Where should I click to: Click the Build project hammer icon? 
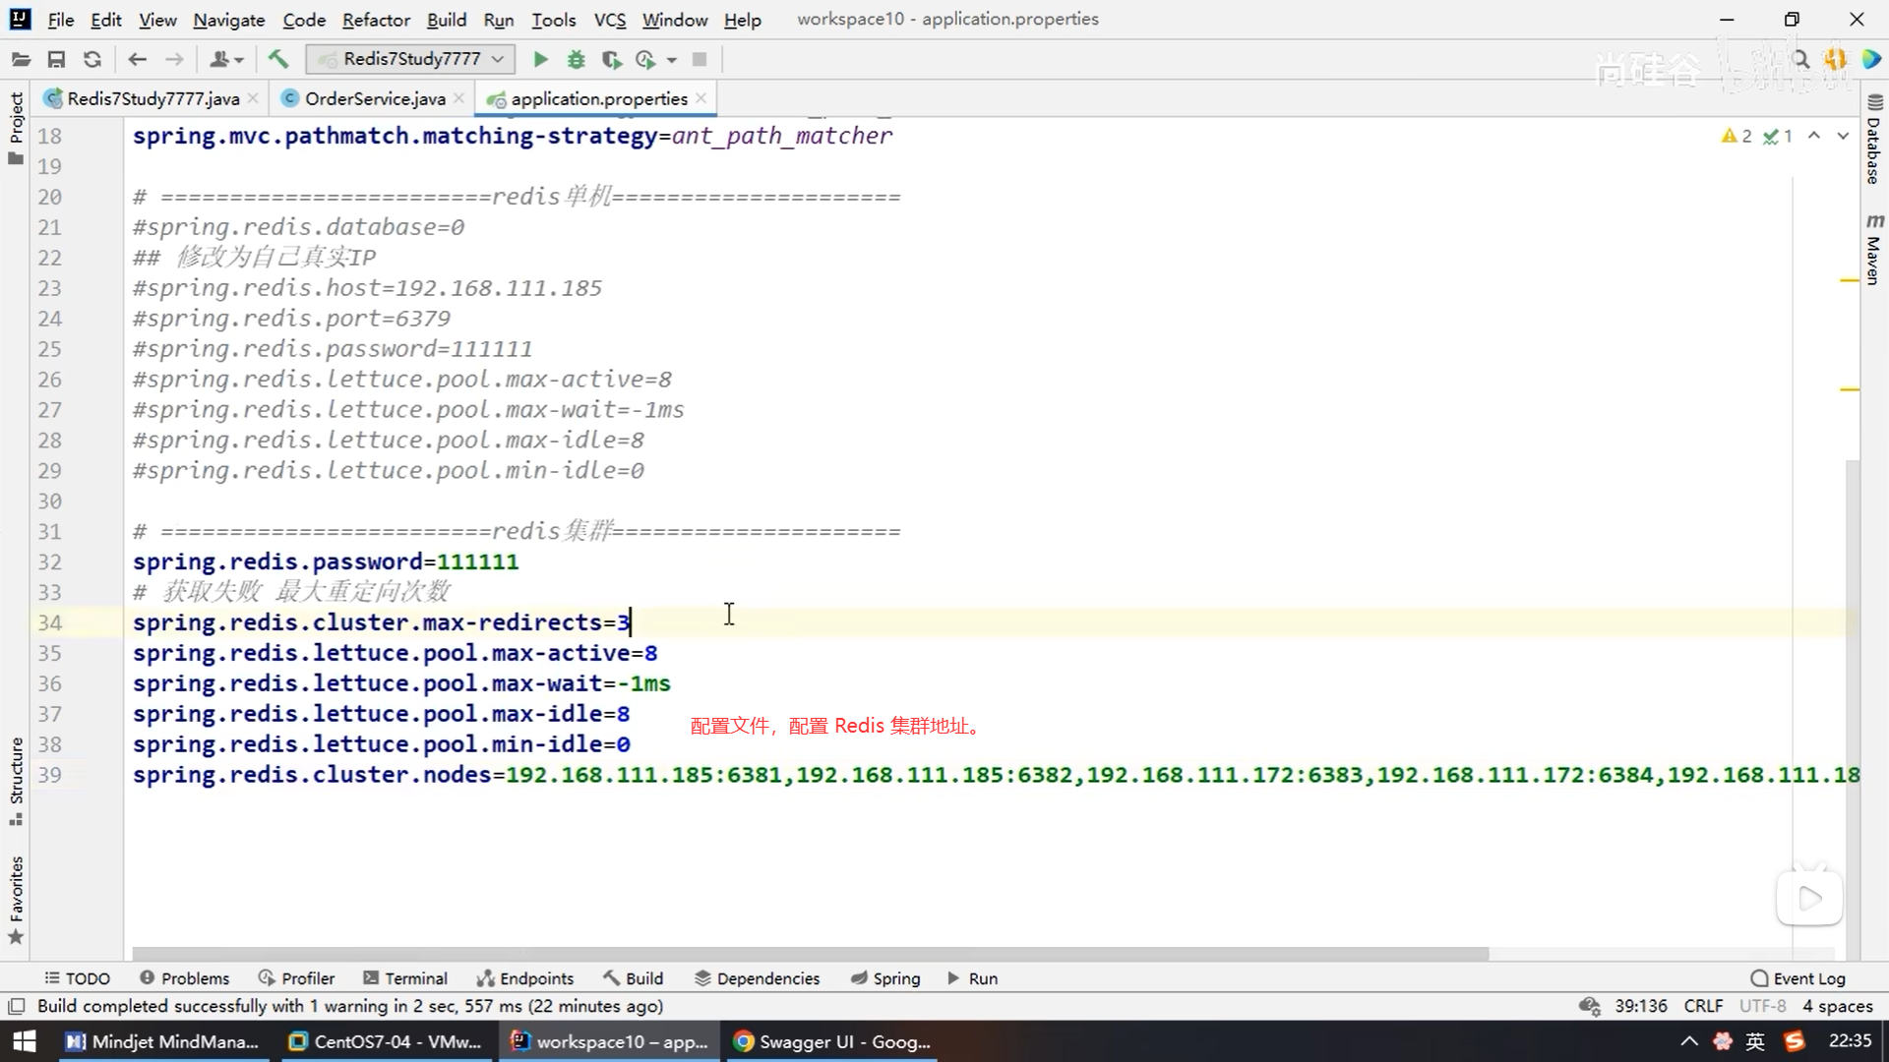click(x=278, y=60)
